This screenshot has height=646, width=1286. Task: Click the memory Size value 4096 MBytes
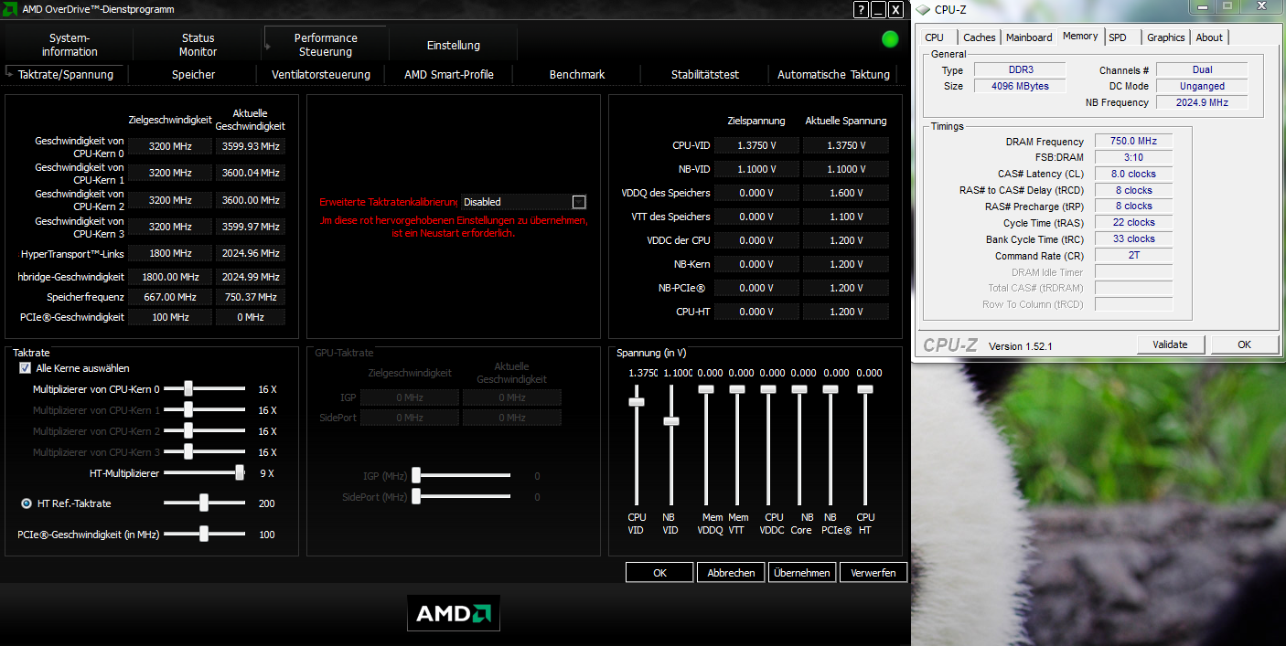(x=1020, y=86)
